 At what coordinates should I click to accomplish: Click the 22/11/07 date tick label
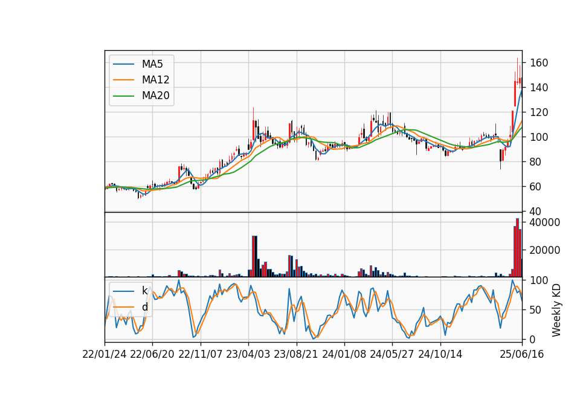point(201,355)
